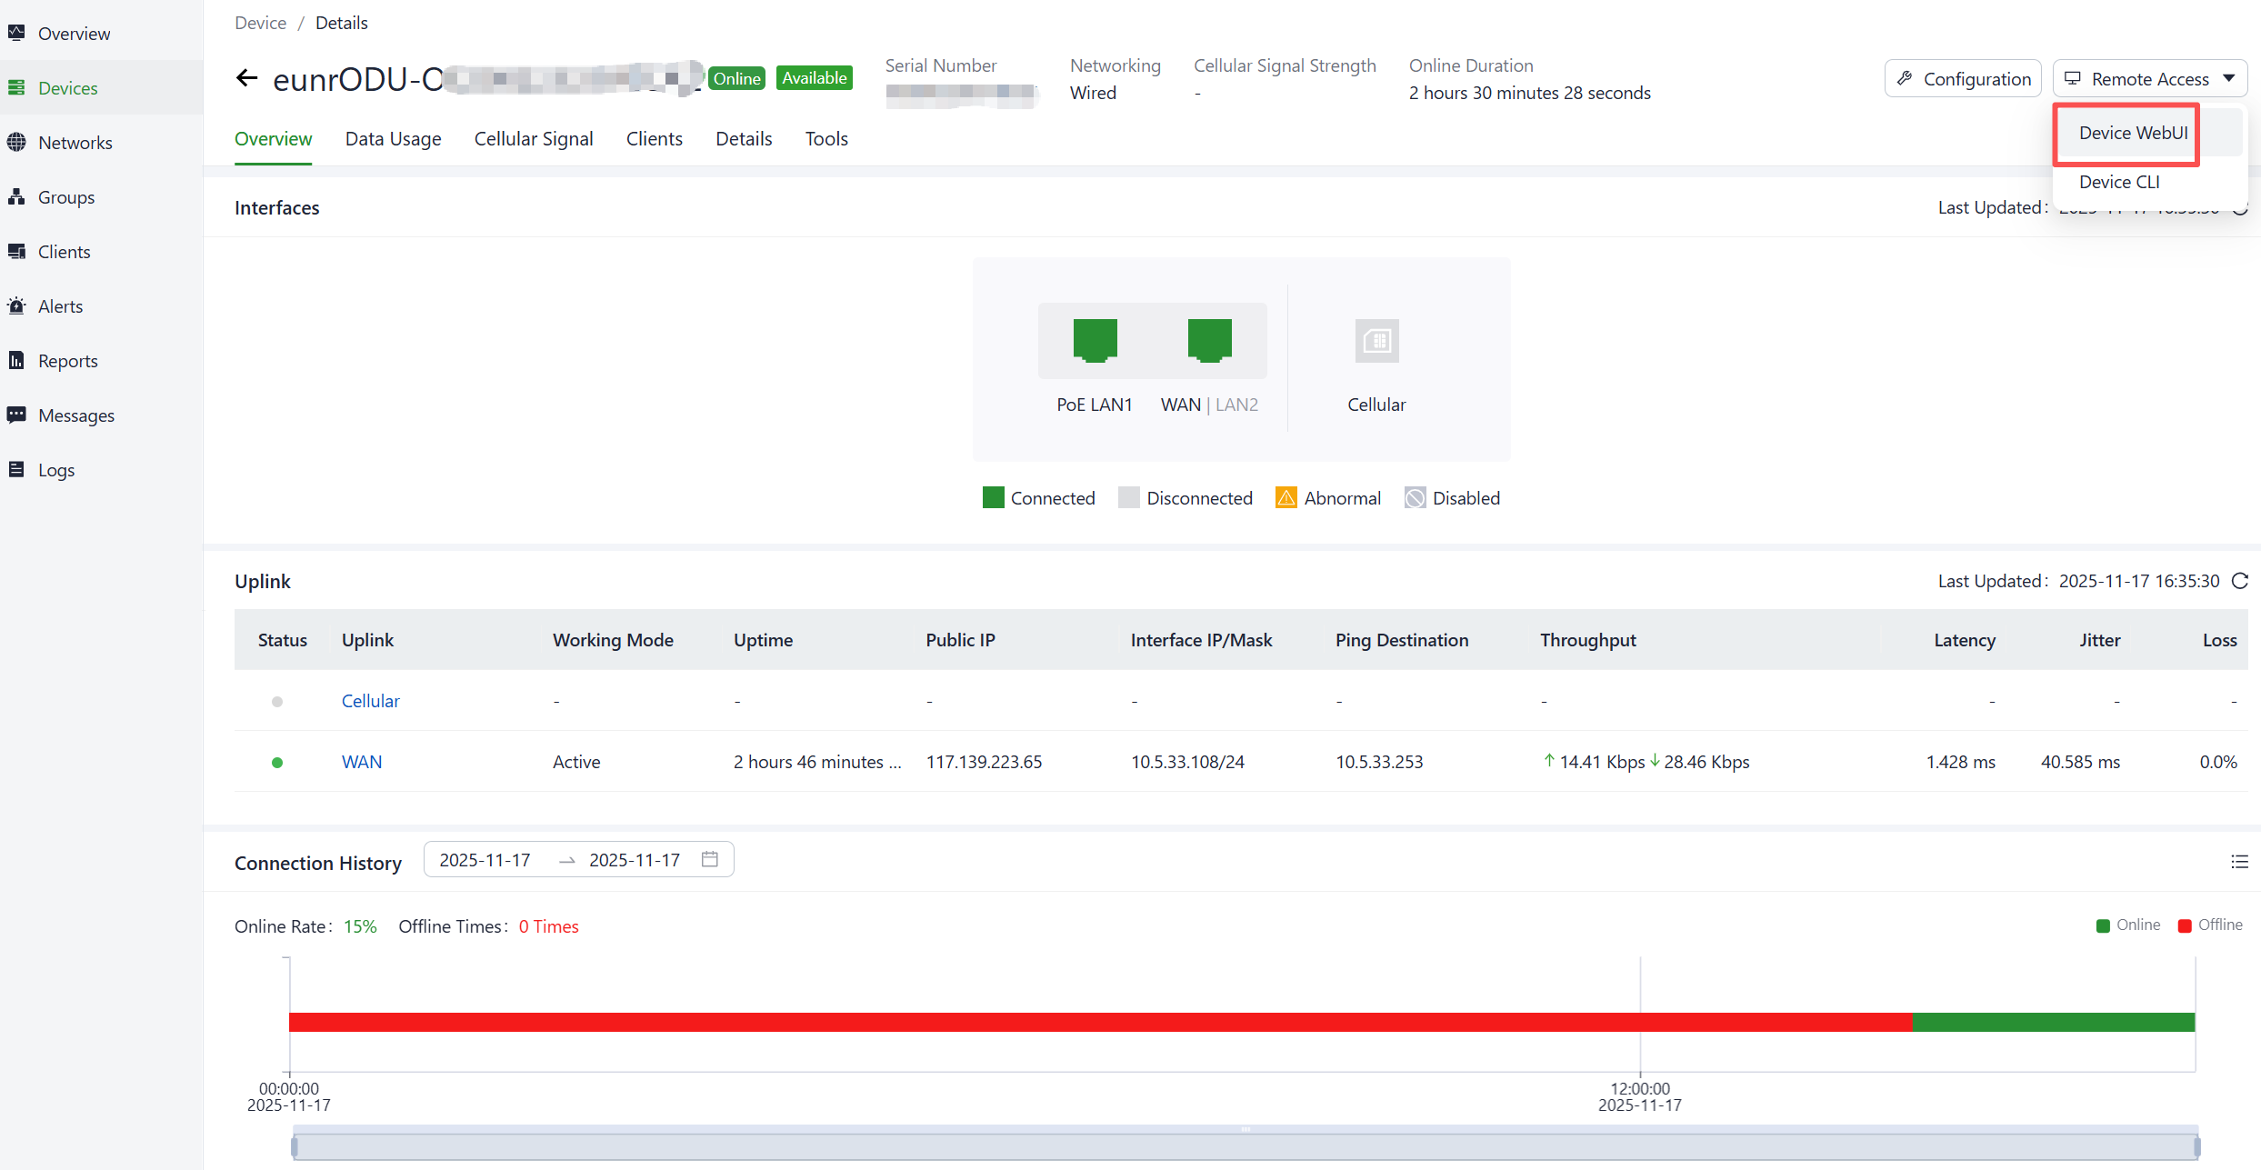
Task: Click the PoE LAN1 port icon
Action: 1095,340
